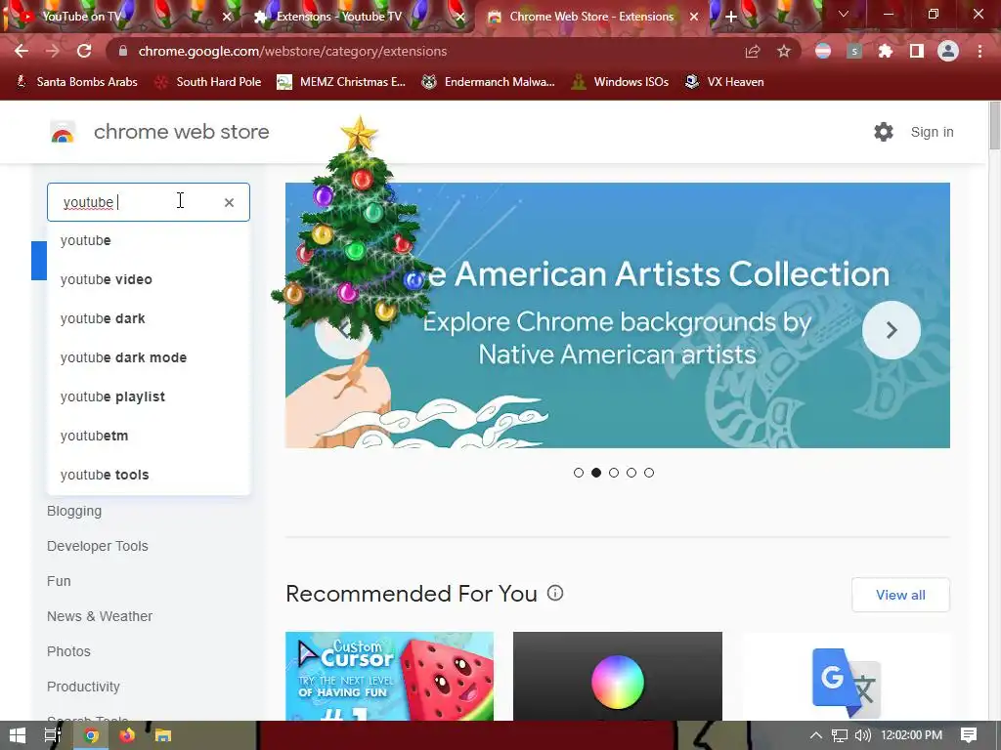Open the Extensions puzzle icon menu
Image resolution: width=1001 pixels, height=750 pixels.
point(886,52)
